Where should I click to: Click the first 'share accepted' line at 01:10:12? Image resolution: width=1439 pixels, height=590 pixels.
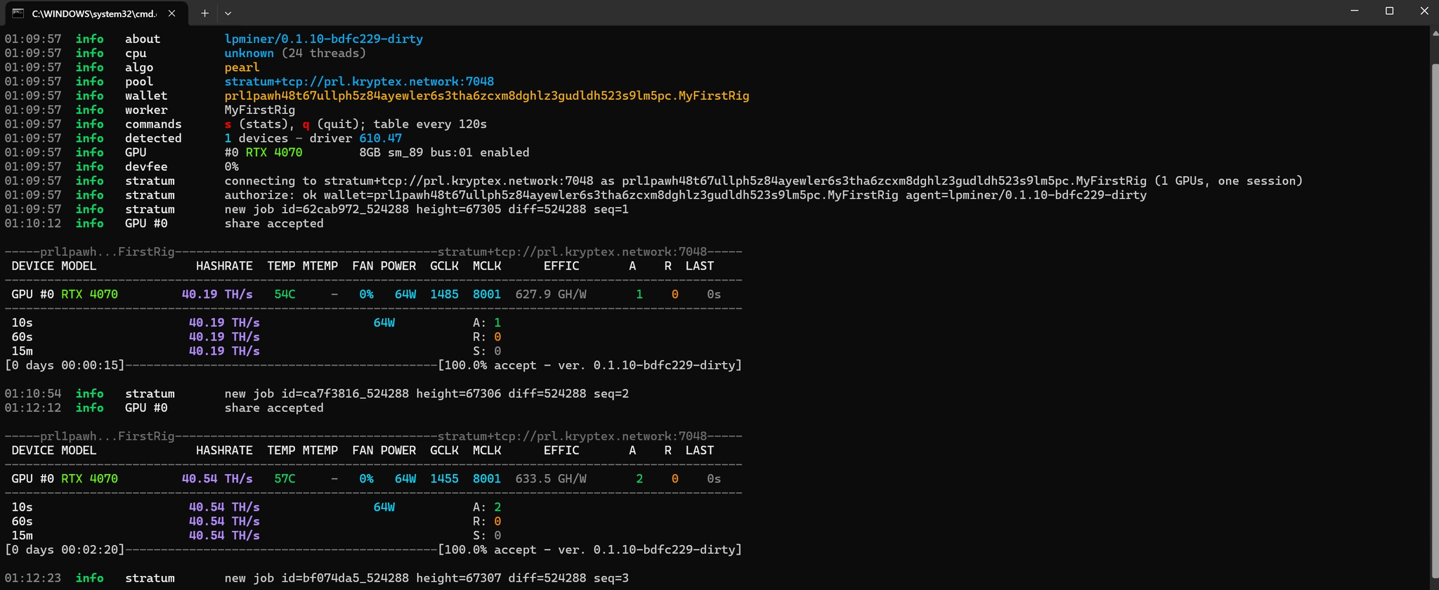click(x=274, y=223)
